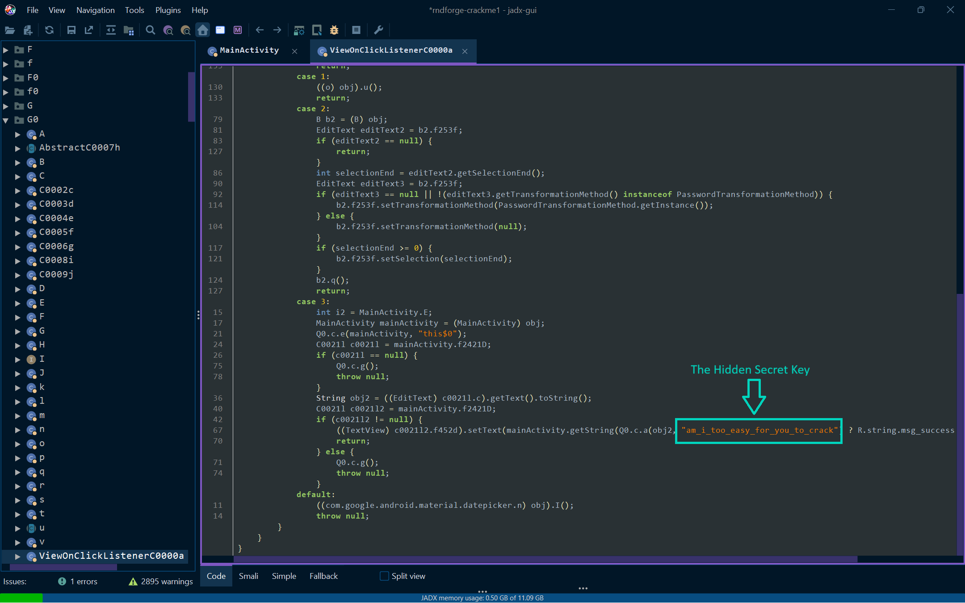Navigate back with the left arrow

(260, 30)
